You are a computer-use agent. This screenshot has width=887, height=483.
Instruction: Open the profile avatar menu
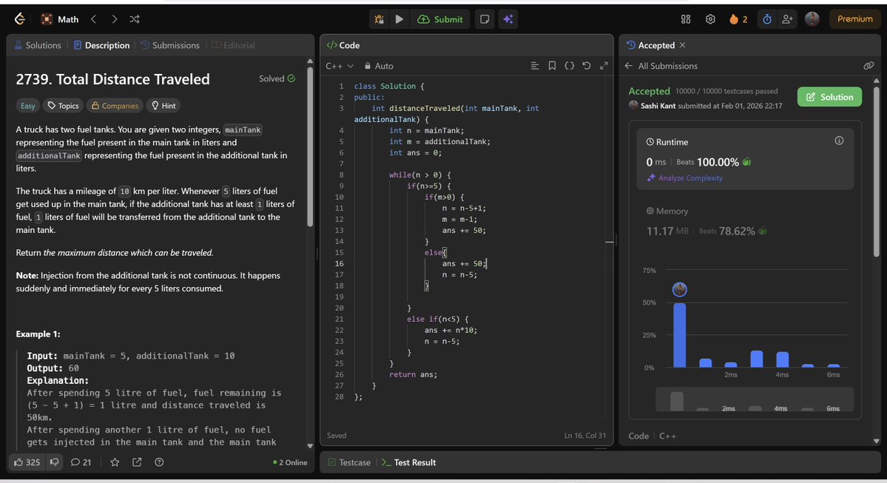pyautogui.click(x=812, y=19)
